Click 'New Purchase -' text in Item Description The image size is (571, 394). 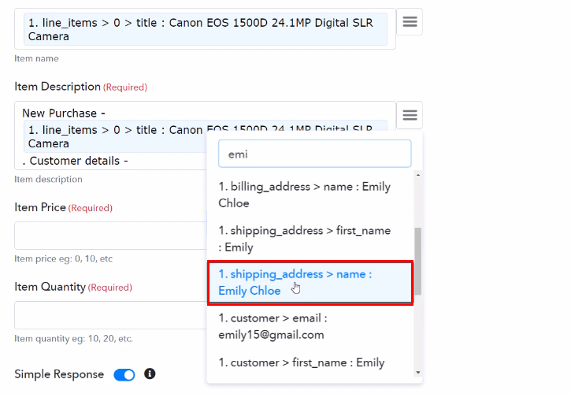click(x=64, y=113)
